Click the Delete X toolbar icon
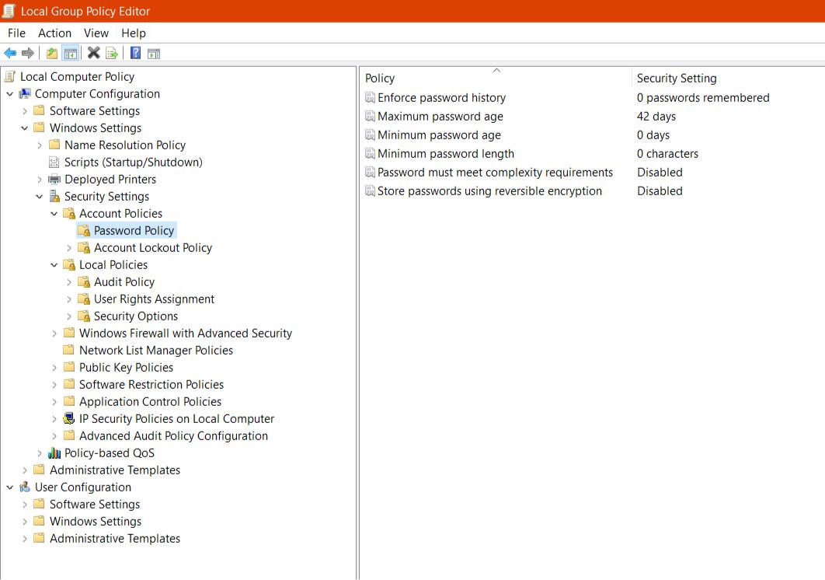This screenshot has width=825, height=580. pos(93,53)
